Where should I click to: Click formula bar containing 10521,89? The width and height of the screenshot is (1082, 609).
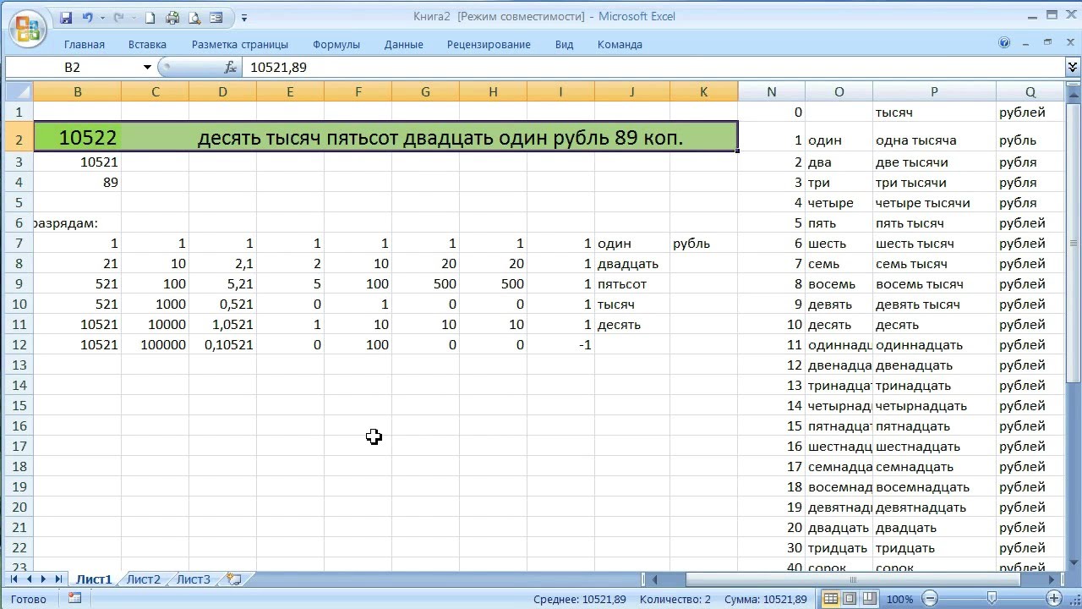653,67
